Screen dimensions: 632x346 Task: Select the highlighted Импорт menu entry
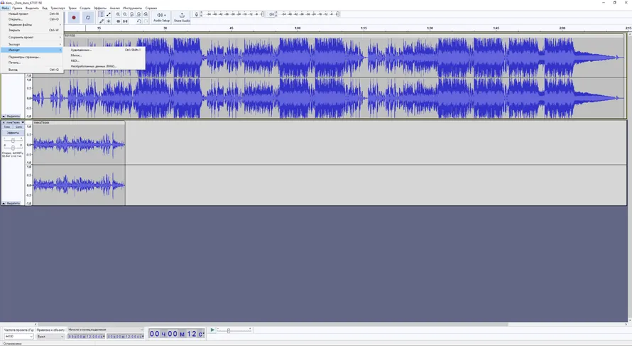click(x=32, y=50)
